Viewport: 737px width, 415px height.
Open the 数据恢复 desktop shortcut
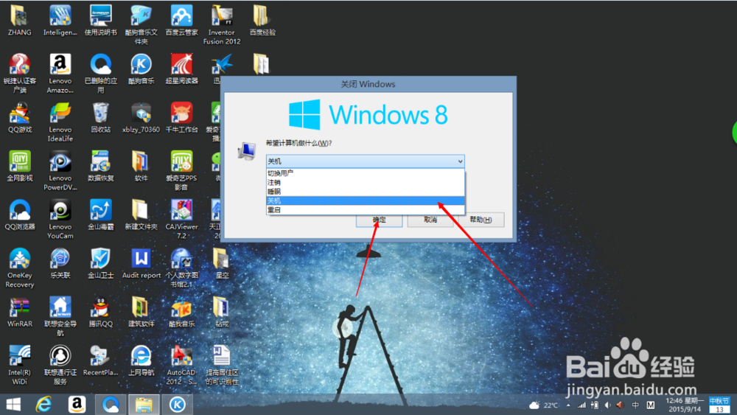pos(100,166)
